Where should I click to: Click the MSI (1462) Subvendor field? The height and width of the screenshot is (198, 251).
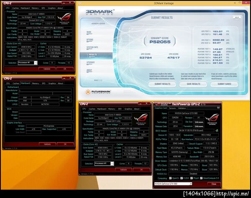[206, 135]
